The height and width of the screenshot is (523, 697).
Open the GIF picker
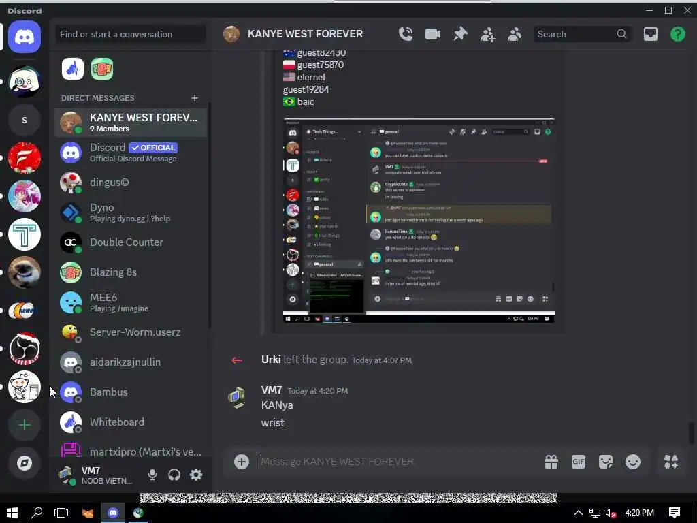click(x=579, y=462)
